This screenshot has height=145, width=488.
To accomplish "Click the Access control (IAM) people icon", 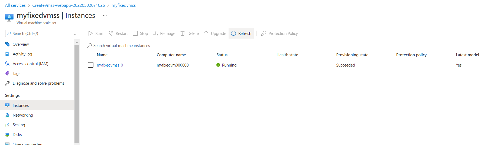I will (x=7, y=64).
